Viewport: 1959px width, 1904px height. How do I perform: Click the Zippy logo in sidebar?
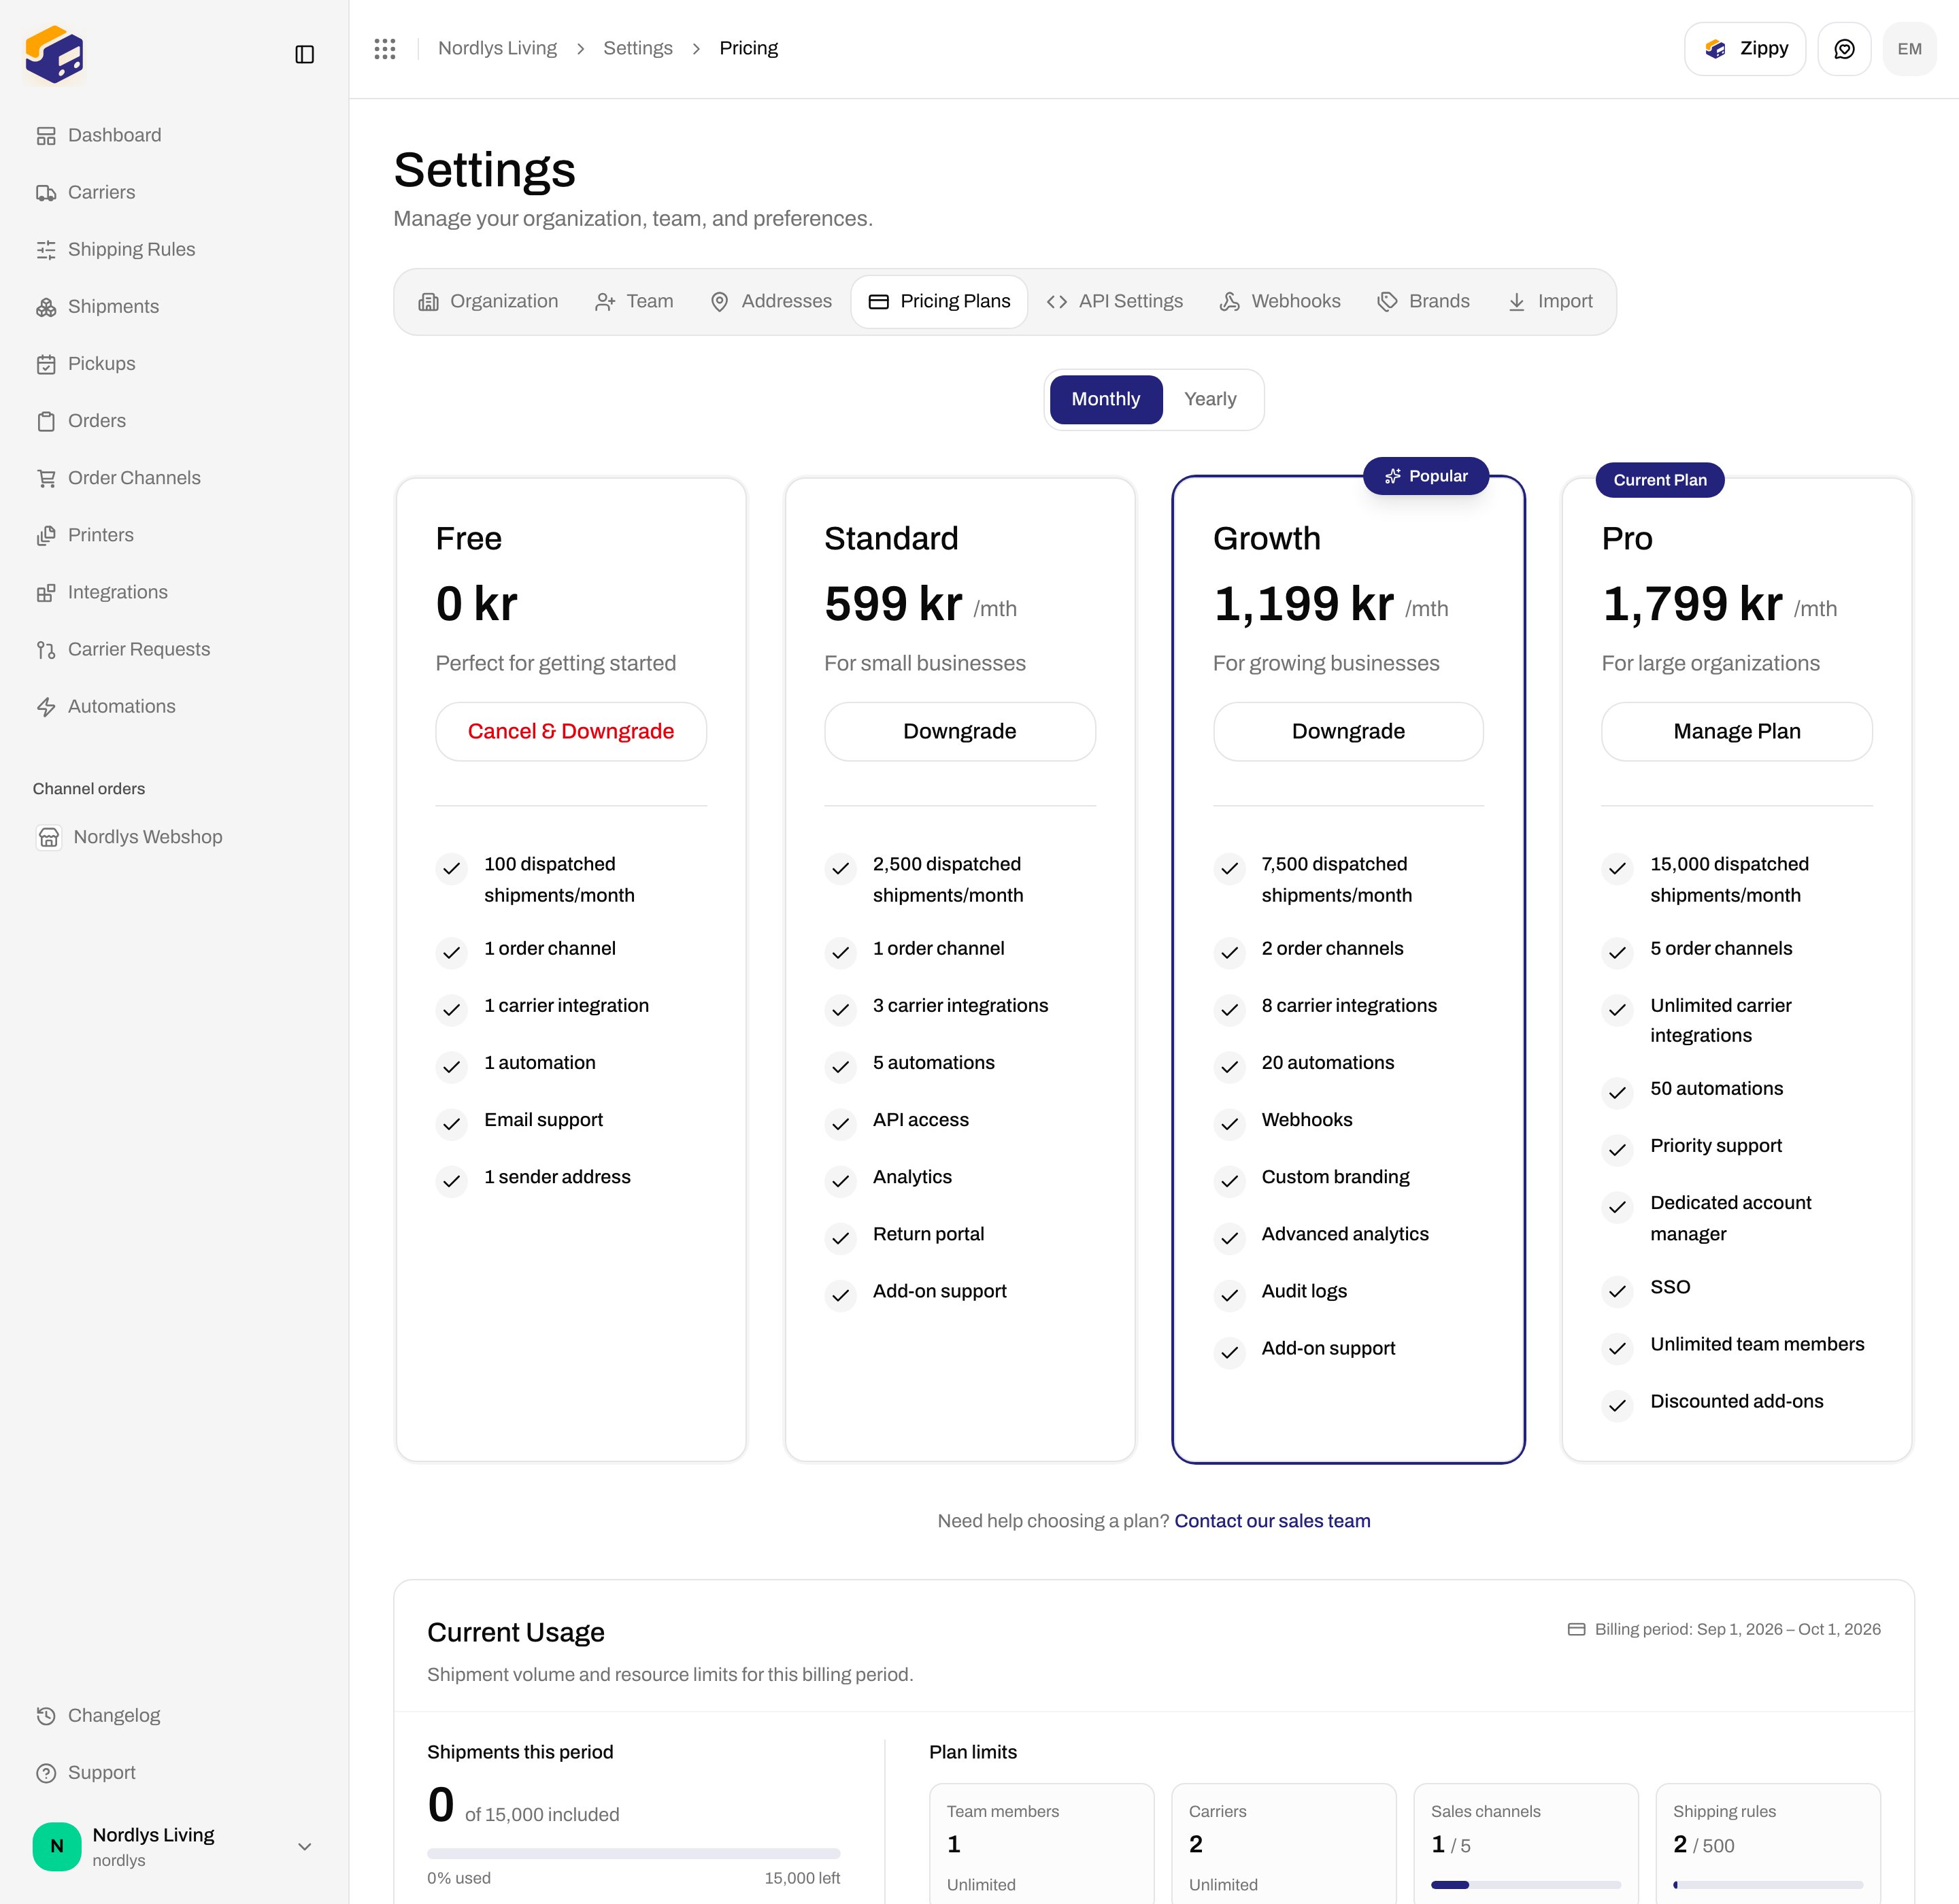tap(54, 54)
